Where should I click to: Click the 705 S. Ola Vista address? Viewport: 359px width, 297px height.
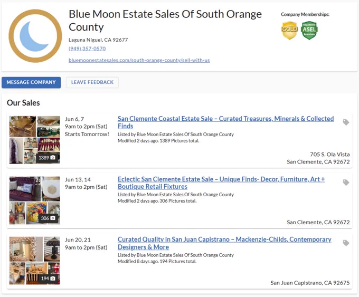[x=329, y=155]
